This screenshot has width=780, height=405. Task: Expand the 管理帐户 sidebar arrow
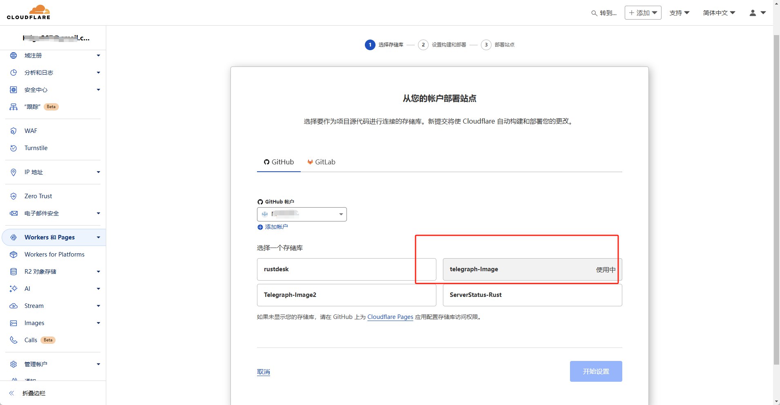coord(98,364)
